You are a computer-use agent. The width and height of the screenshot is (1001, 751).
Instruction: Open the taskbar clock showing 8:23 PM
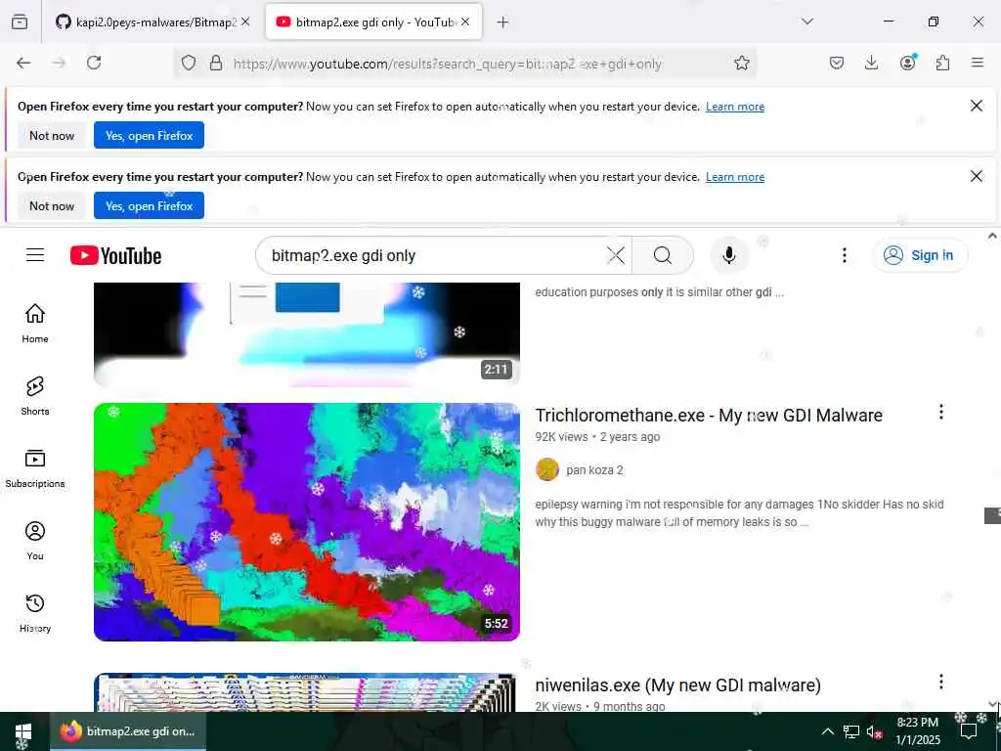point(917,731)
